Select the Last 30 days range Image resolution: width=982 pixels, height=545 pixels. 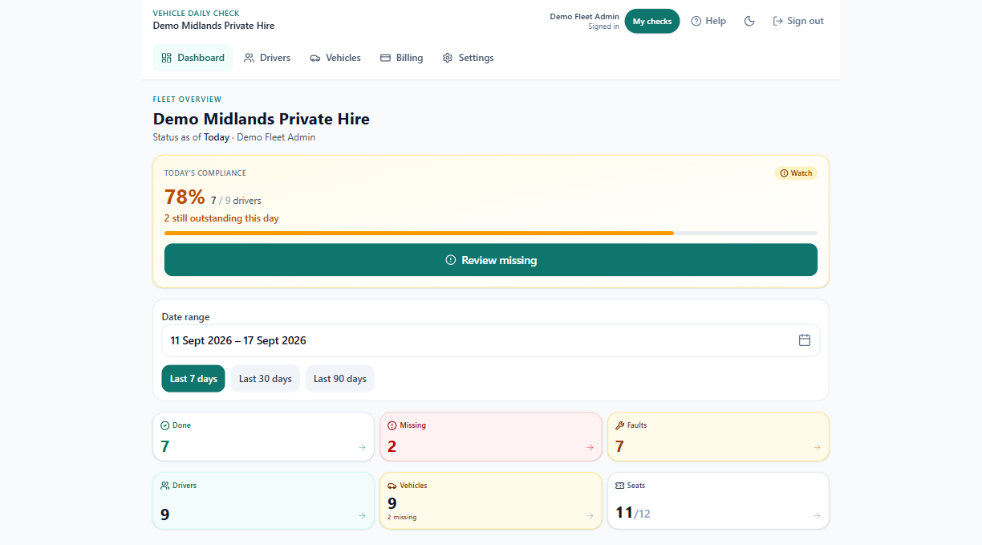point(266,379)
